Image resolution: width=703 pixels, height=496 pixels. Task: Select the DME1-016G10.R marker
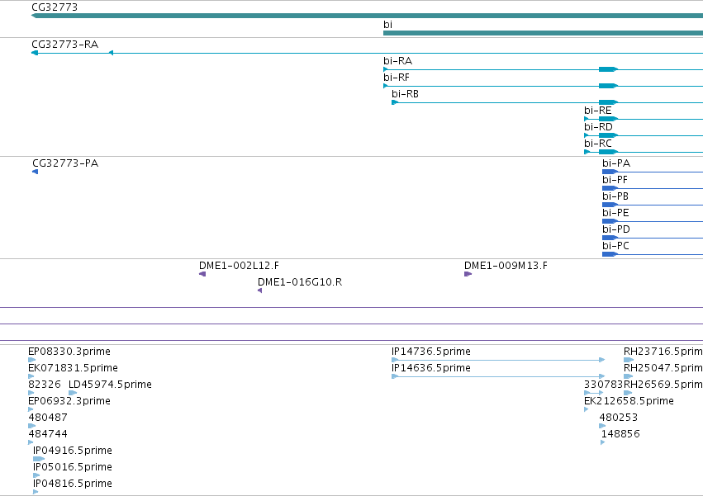pos(260,291)
